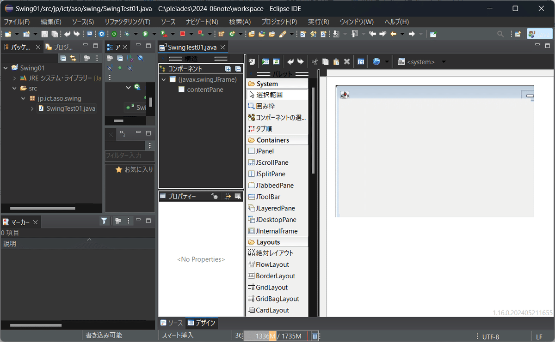The height and width of the screenshot is (342, 555).
Task: Click the green Run button icon
Action: [145, 34]
